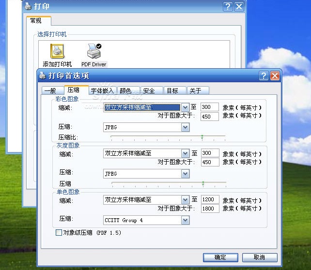Click the 彩色图象 压缩比 slider handle
Viewport: 311px width, 270px height.
click(202, 137)
